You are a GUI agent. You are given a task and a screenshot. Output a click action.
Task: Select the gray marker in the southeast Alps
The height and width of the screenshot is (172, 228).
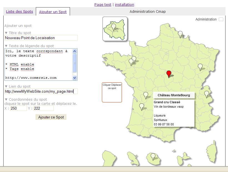[x=206, y=94]
